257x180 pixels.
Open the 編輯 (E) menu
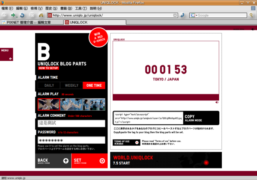point(22,9)
